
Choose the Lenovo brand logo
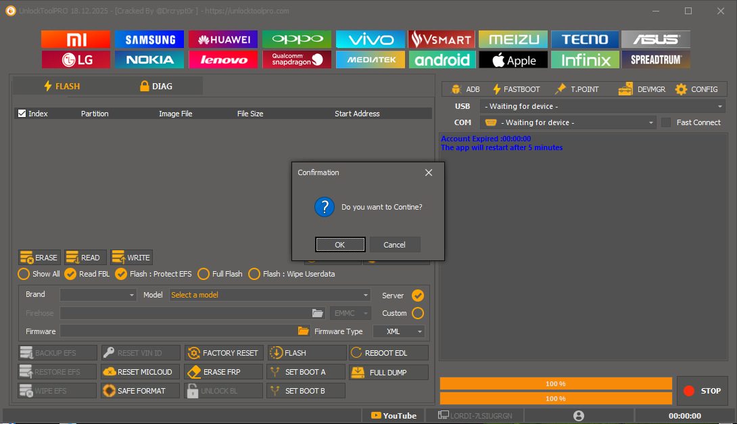(223, 60)
